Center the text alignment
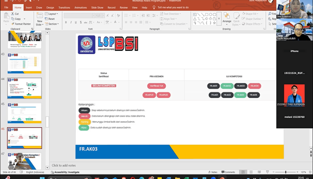This screenshot has height=179, width=313. click(x=131, y=22)
